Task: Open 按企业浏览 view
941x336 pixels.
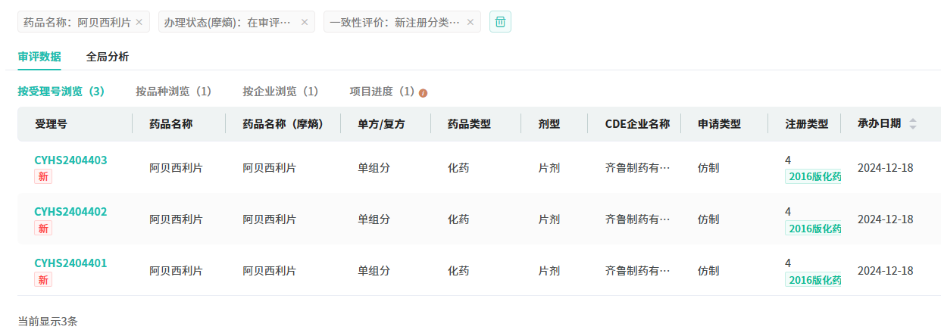Action: (x=280, y=92)
